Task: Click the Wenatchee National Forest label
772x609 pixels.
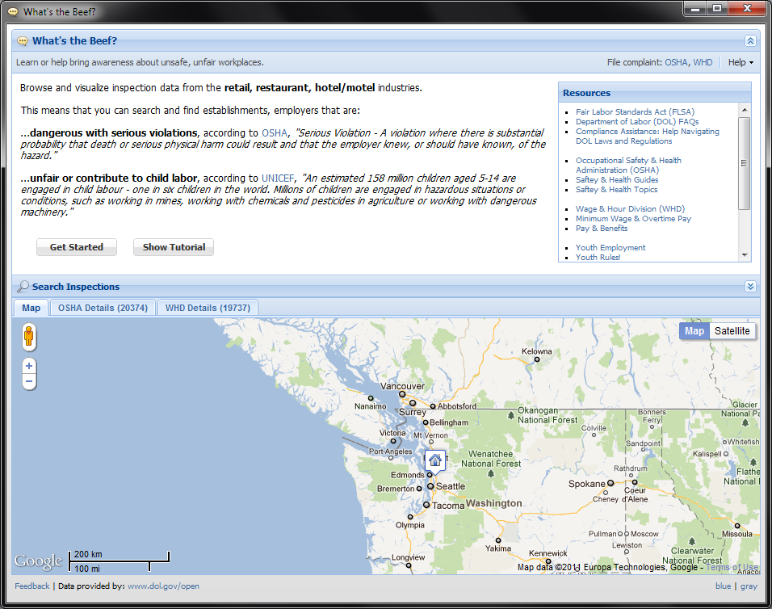Action: coord(491,459)
